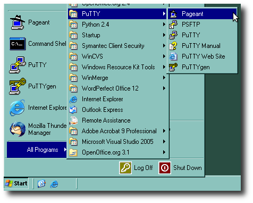Expand Microsoft Visual Studio 2005 submenu arrow
Viewport: 253px width, 203px height.
click(164, 142)
